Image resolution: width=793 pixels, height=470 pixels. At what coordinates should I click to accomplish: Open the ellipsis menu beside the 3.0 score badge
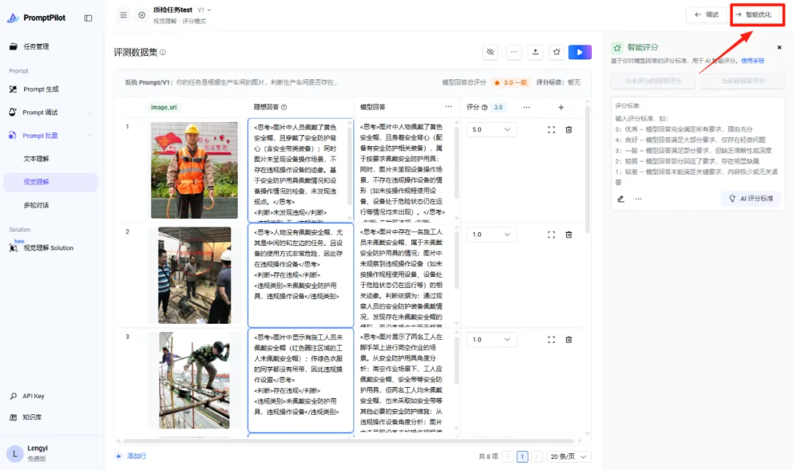click(x=526, y=107)
